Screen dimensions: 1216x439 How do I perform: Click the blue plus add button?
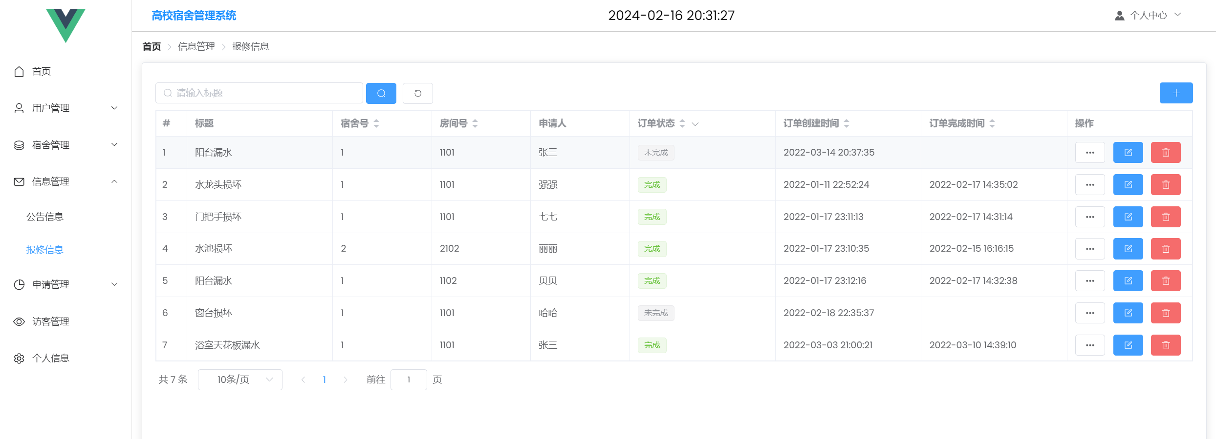[1176, 93]
